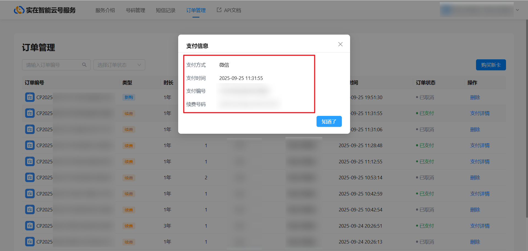Expand the account menu chevron at top right

click(x=517, y=10)
